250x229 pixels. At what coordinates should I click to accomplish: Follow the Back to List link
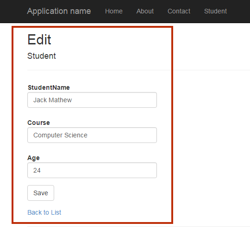pyautogui.click(x=44, y=212)
